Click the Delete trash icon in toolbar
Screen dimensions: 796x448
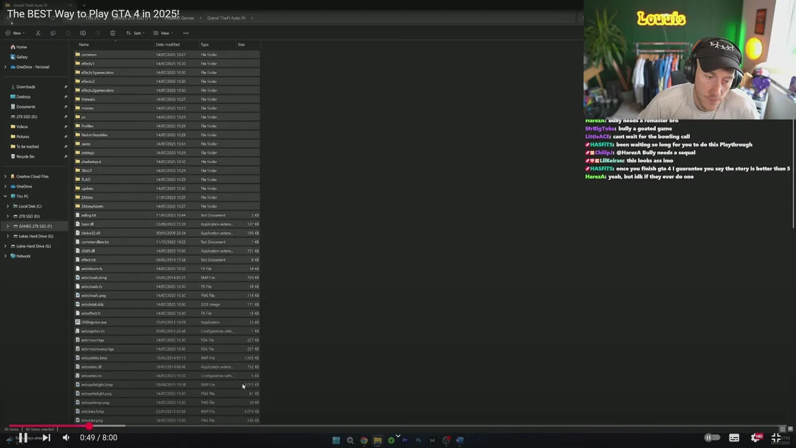pyautogui.click(x=113, y=33)
